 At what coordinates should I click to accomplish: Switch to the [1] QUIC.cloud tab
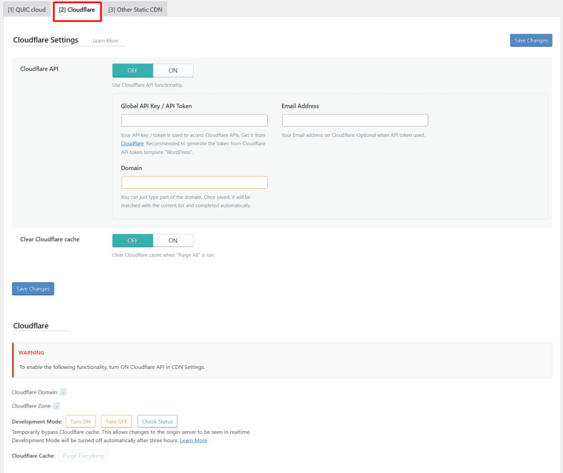(x=26, y=9)
